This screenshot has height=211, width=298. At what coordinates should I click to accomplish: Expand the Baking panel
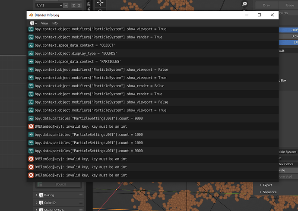36,195
